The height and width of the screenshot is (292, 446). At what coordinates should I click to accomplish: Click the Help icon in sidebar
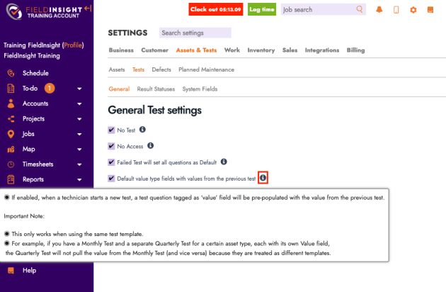(11, 270)
